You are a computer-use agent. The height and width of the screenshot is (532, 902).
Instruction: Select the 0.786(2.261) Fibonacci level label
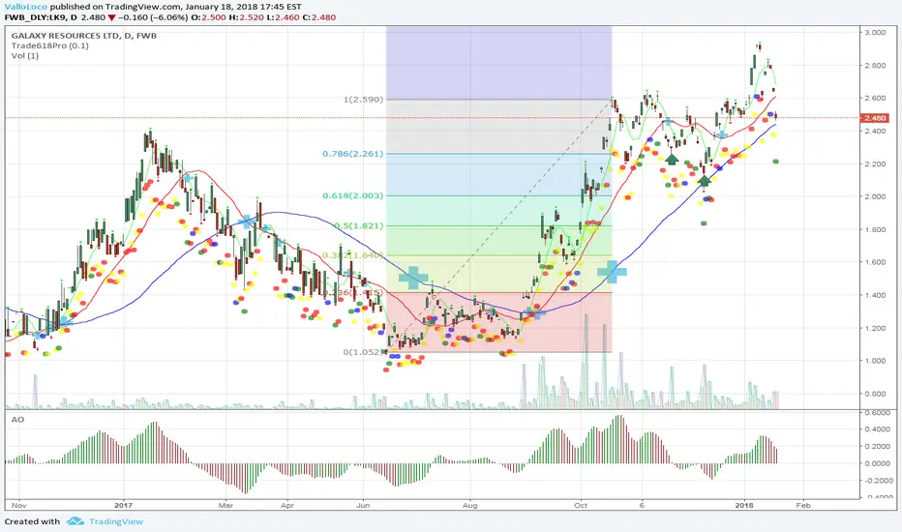(x=352, y=154)
